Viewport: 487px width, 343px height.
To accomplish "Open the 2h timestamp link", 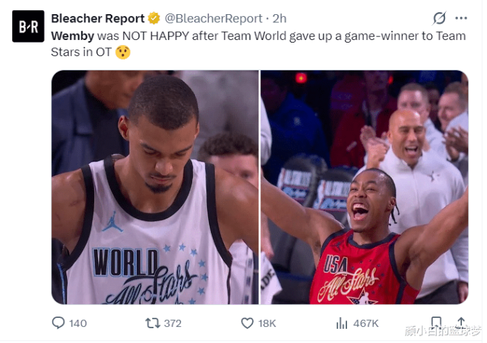I will click(x=279, y=19).
